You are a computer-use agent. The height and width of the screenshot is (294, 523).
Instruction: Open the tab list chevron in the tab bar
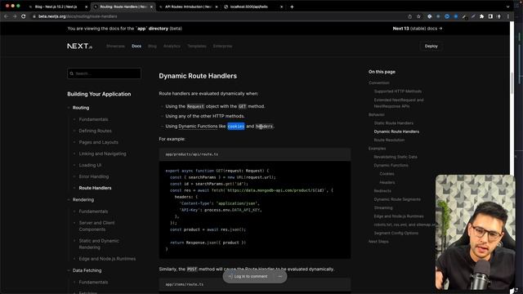coord(508,7)
